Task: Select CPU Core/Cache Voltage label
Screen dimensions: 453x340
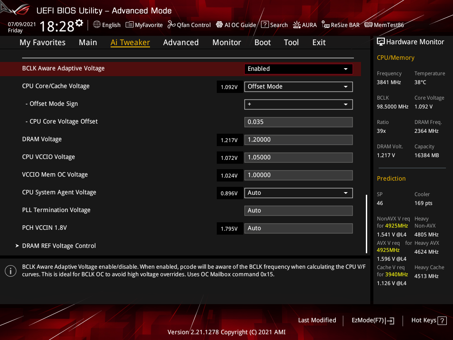Action: (x=56, y=86)
